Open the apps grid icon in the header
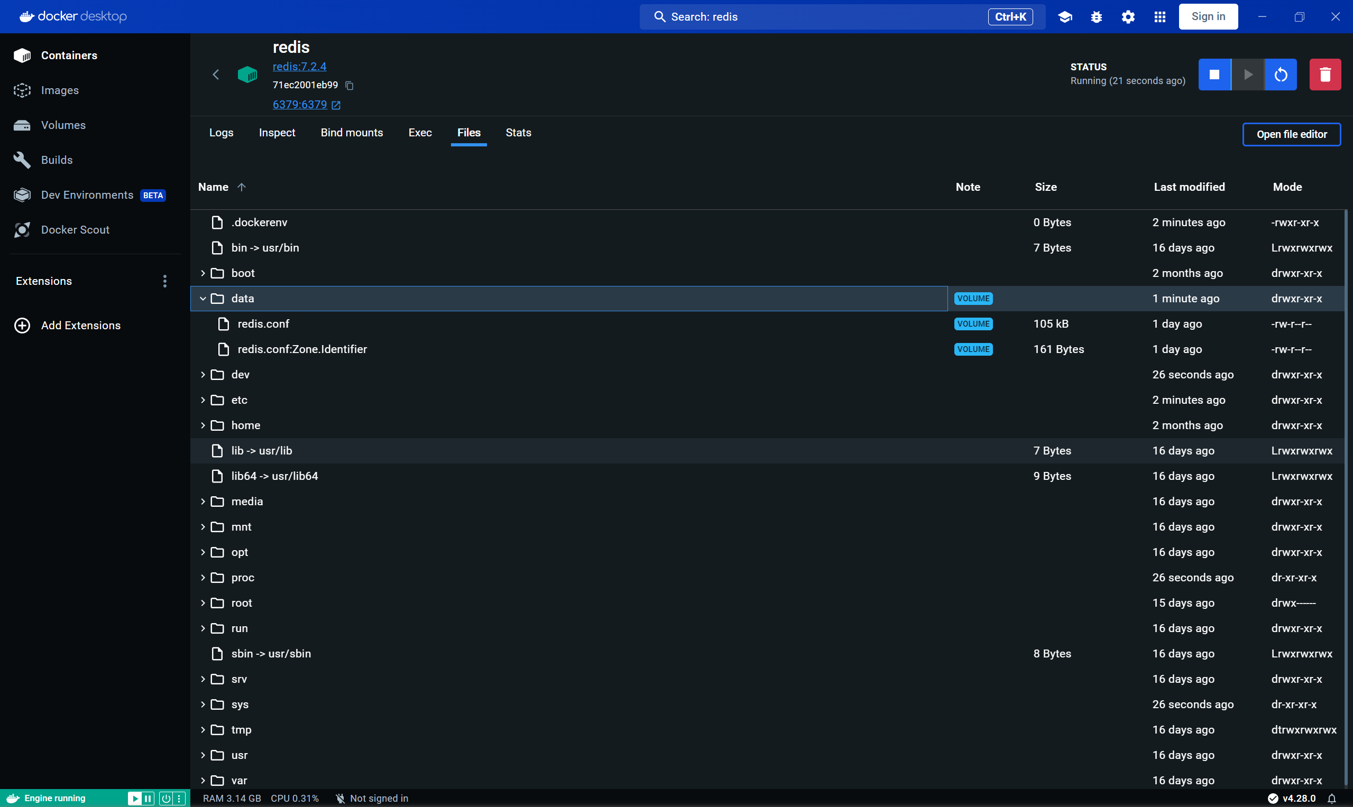The image size is (1353, 807). point(1159,17)
